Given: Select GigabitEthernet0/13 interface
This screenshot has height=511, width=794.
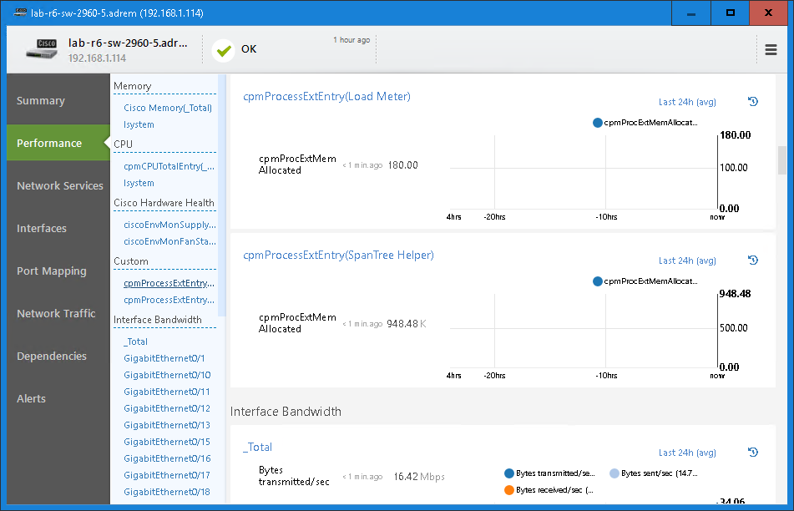Looking at the screenshot, I should 167,425.
